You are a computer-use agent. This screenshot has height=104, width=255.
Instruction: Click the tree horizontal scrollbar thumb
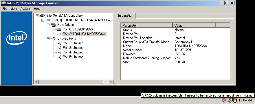[71, 82]
